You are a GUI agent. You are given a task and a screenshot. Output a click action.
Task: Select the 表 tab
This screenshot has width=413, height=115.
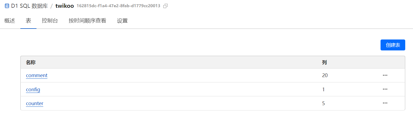(x=28, y=21)
